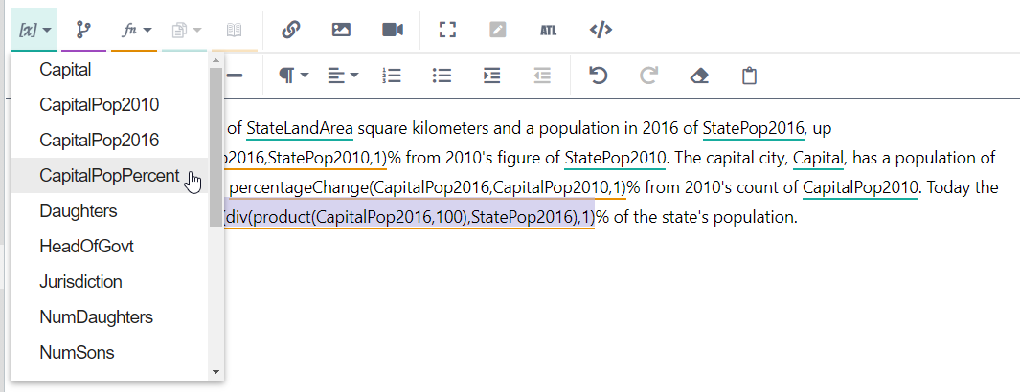Toggle the code view icon
This screenshot has width=1020, height=392.
click(x=601, y=30)
